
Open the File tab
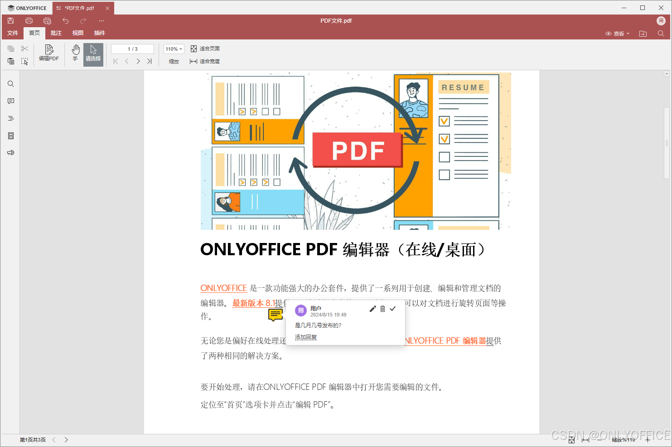coord(13,33)
